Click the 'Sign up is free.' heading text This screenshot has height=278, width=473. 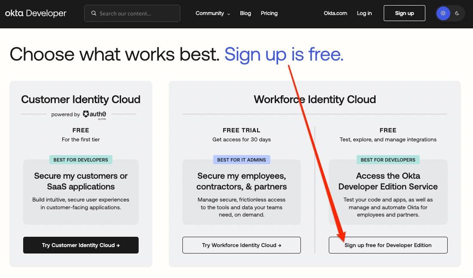284,54
